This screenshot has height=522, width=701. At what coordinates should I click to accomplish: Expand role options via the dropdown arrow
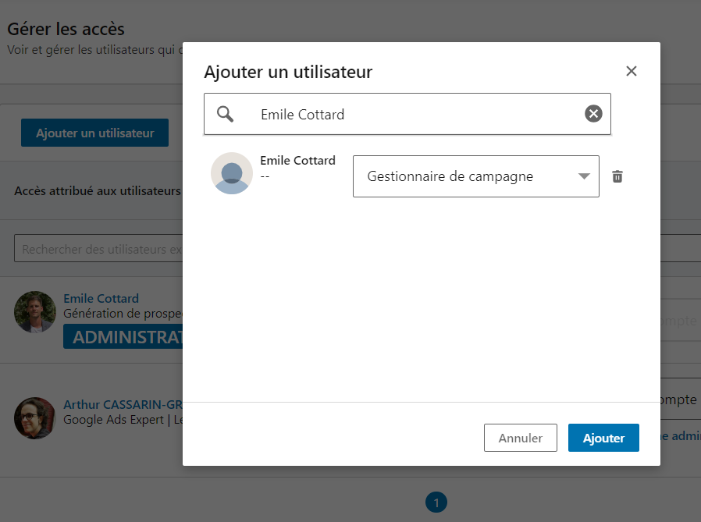tap(585, 176)
